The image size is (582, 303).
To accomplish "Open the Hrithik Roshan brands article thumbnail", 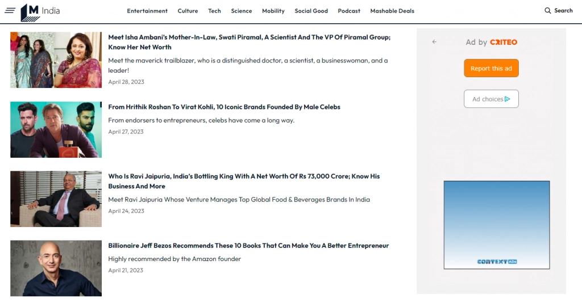I will click(x=56, y=129).
